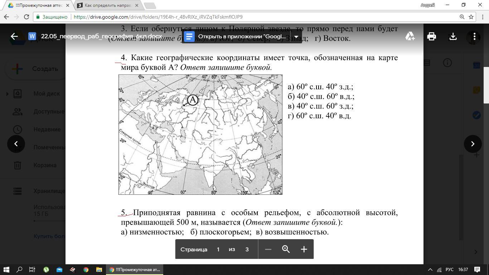The height and width of the screenshot is (275, 489).
Task: Go back from document preview
Action: 14,36
